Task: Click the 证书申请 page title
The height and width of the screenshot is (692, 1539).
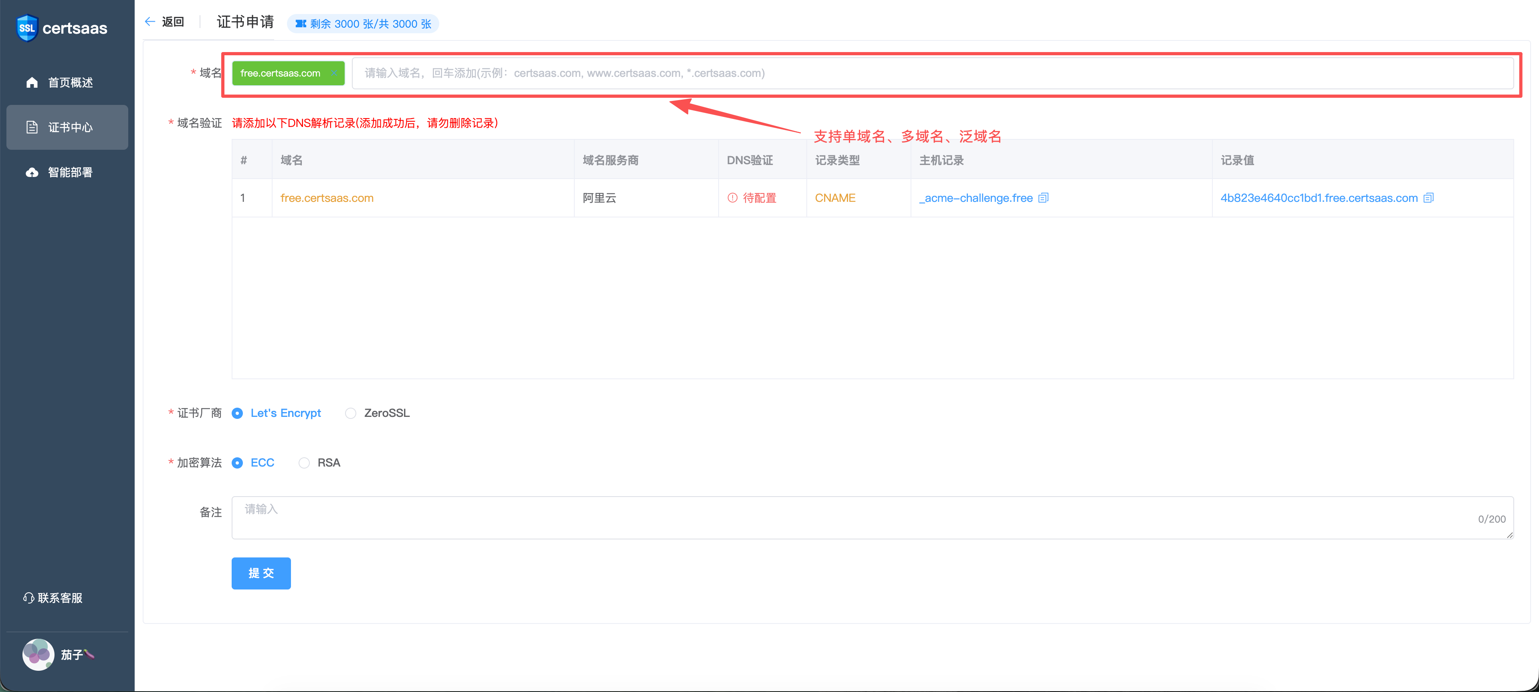Action: [x=245, y=22]
